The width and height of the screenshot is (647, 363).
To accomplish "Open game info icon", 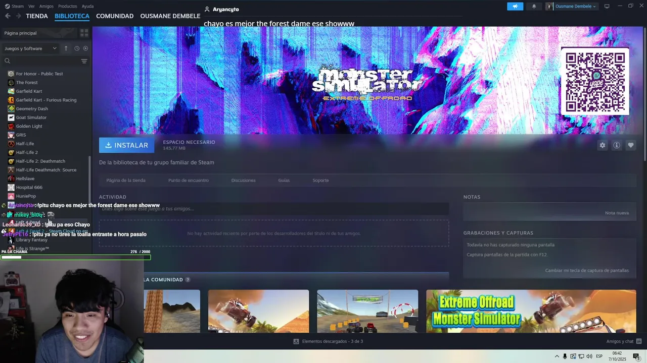I will [x=616, y=145].
